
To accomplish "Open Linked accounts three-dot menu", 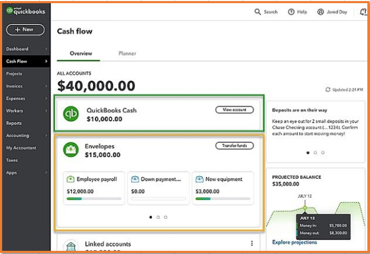I will (252, 243).
